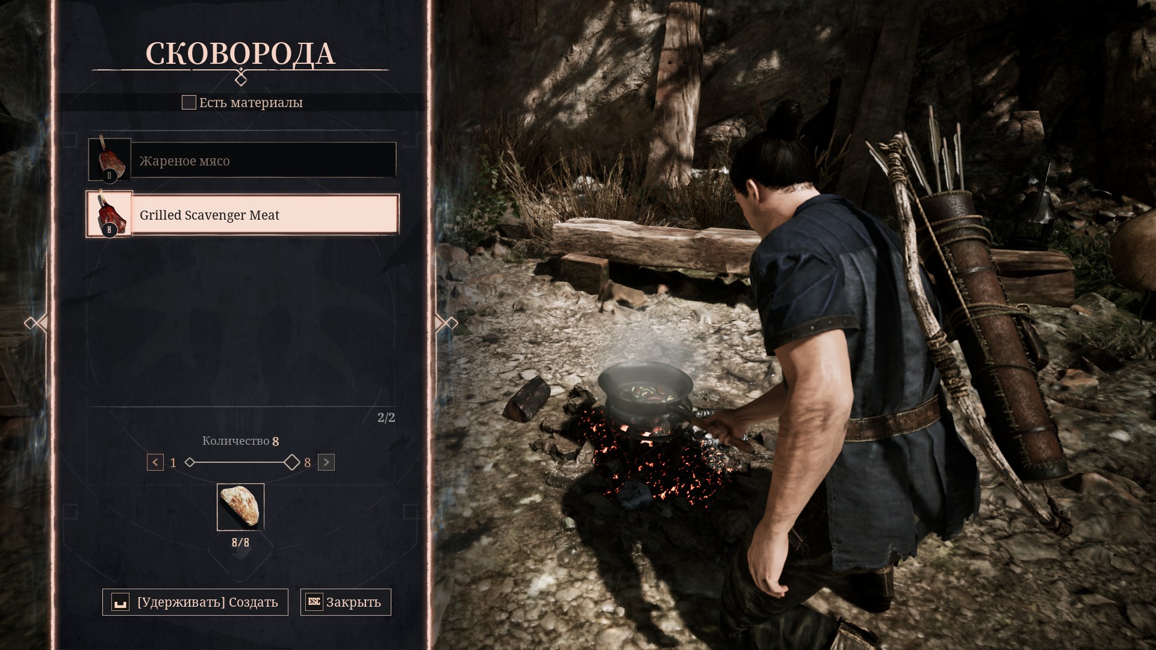Select the Grilled Scavenger Meat recipe row

[242, 214]
